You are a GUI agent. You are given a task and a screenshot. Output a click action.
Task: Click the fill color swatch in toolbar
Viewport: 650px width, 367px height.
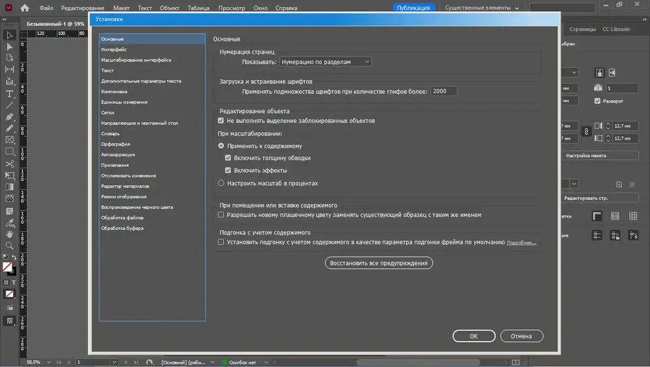[x=7, y=266]
